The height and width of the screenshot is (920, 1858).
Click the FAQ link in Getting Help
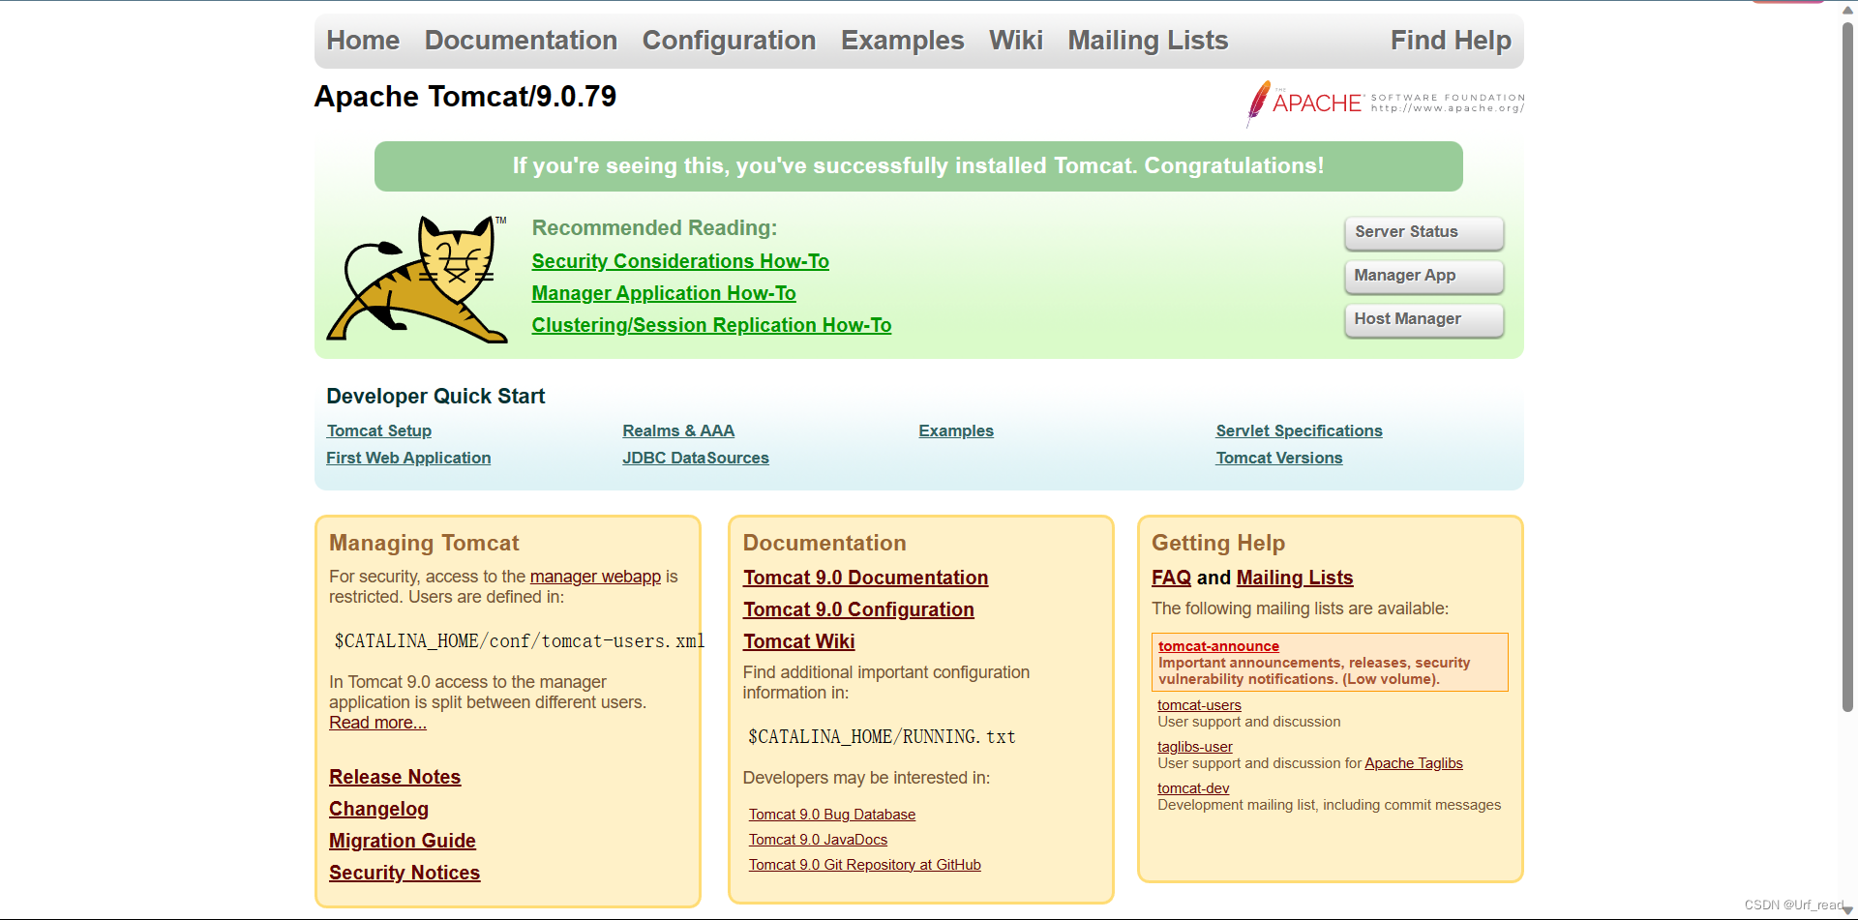[x=1171, y=578]
